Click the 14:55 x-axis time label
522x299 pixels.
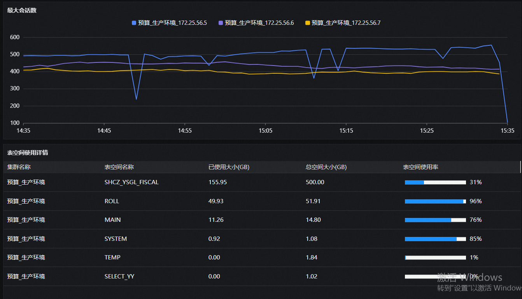click(x=185, y=131)
